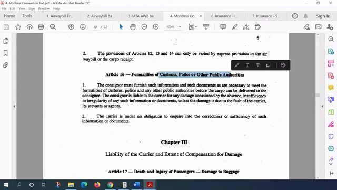Add a comment sticky note
Viewport: 337px width, 190px height.
223,27
